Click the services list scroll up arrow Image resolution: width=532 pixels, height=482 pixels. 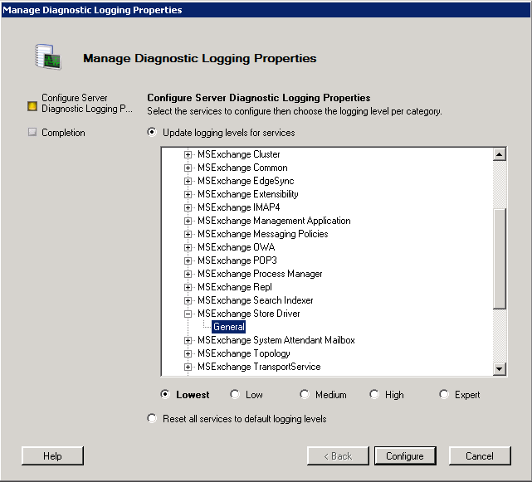500,154
